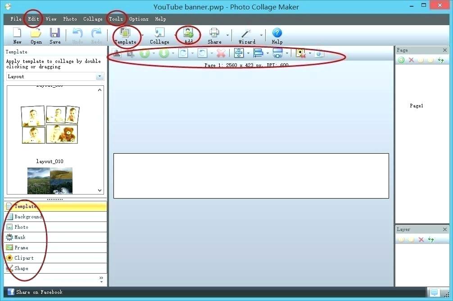Switch to the Shape panel tab
The width and height of the screenshot is (453, 301).
point(55,268)
